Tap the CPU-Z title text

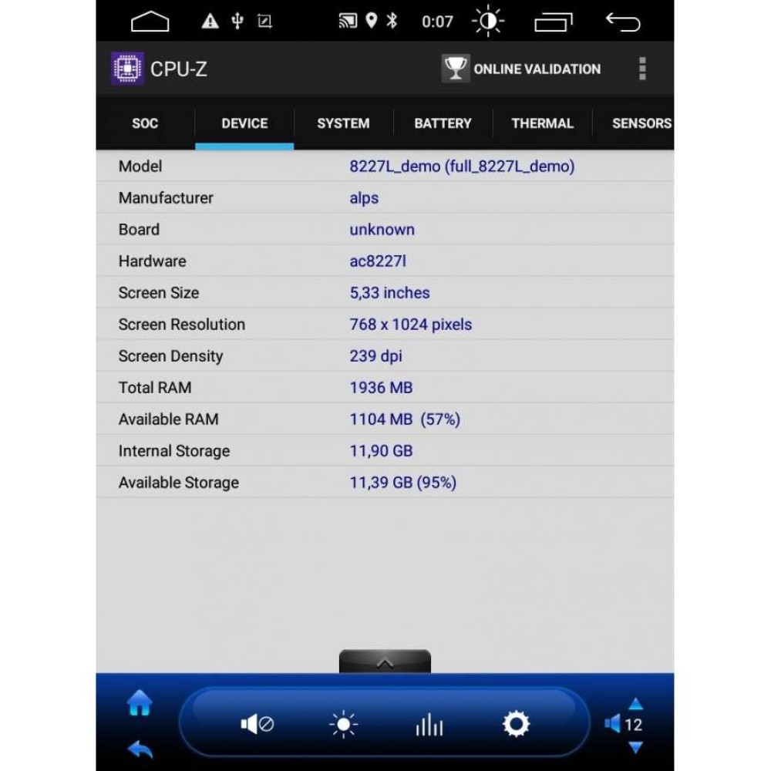(179, 69)
